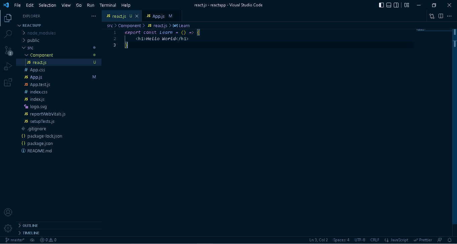Screen dimensions: 457x244
Task: Open the customize layout button
Action: point(407,5)
